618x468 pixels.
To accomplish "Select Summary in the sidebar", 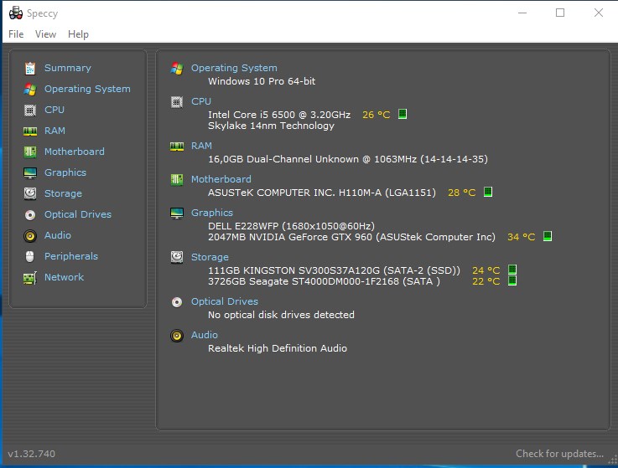I will coord(67,68).
